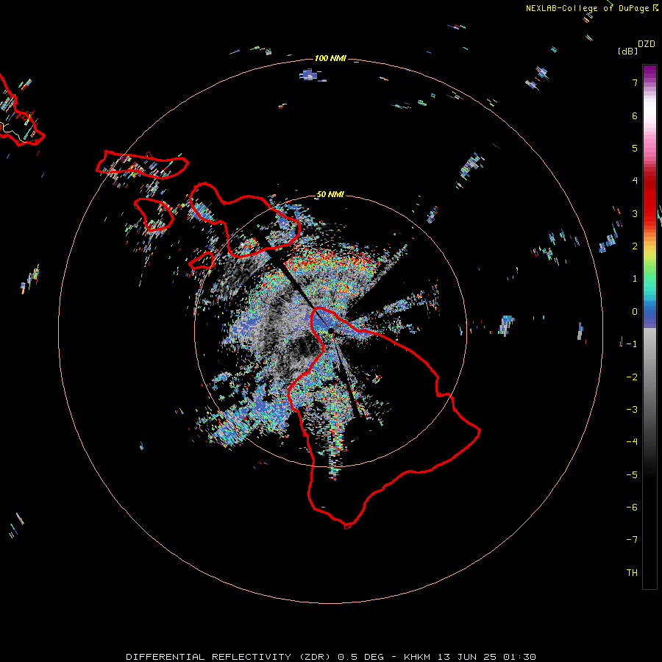Click the -7 value on the colorbar scale
662x662 pixels.
click(x=632, y=540)
